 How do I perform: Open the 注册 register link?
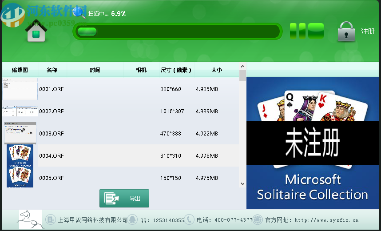coord(368,32)
